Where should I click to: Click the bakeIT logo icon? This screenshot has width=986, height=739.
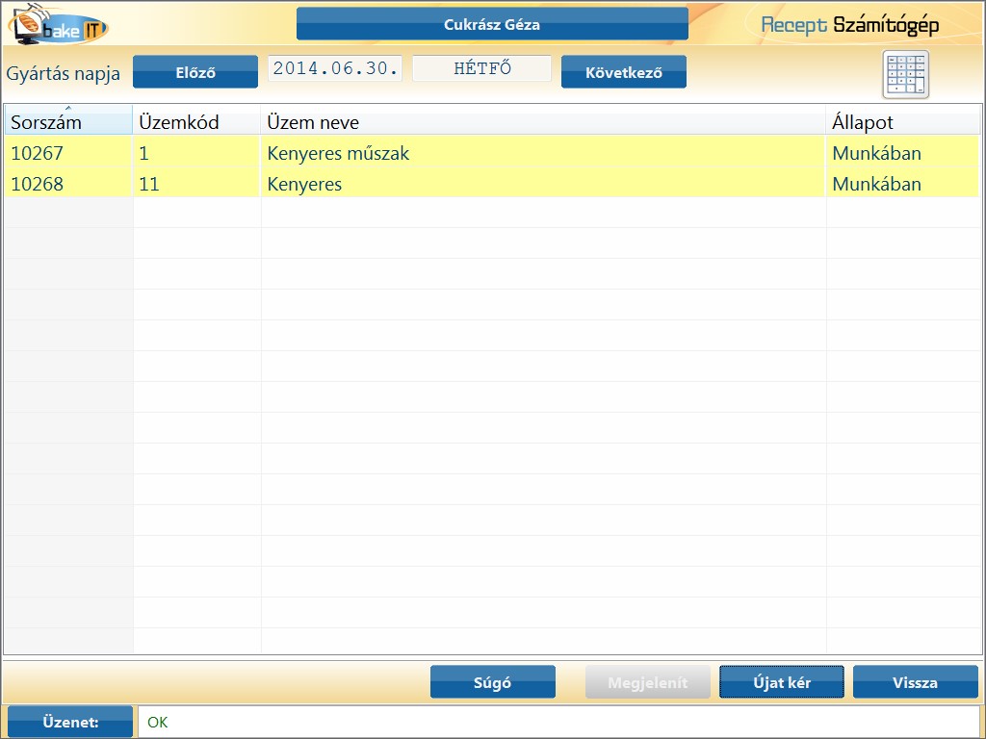click(57, 25)
